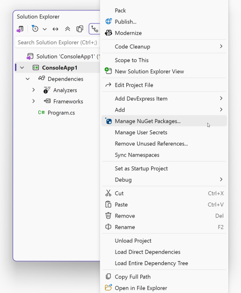Click the Edit Project File arrow icon

pos(108,85)
